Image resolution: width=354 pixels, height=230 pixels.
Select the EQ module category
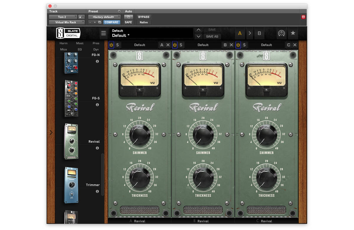80,50
